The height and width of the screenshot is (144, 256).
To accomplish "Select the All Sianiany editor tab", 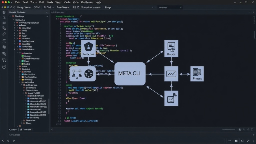I will point(57,12).
